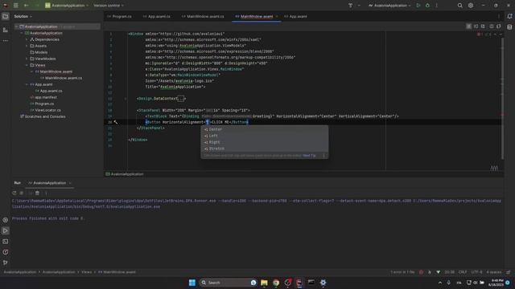
Task: Select AvaloniaApplication tab in Run panel
Action: coord(50,183)
